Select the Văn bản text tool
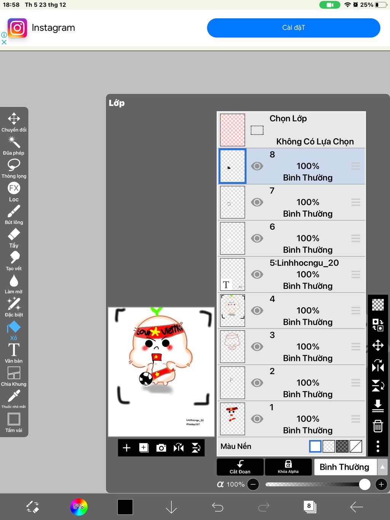 pos(14,354)
